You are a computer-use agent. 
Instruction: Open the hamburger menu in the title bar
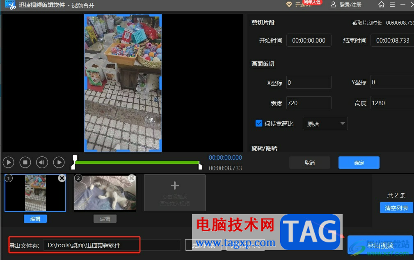392,5
